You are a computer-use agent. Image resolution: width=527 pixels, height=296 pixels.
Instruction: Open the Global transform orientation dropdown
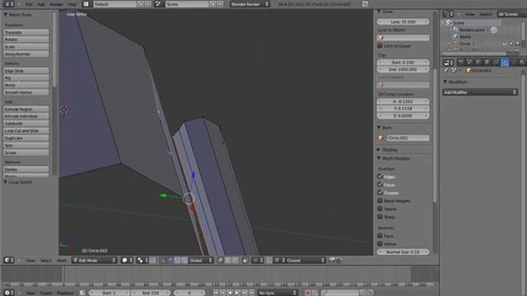(x=201, y=261)
